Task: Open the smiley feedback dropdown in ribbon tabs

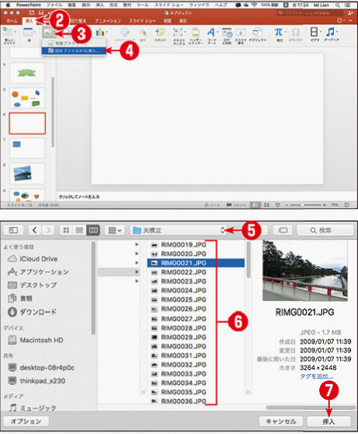Action: 341,21
